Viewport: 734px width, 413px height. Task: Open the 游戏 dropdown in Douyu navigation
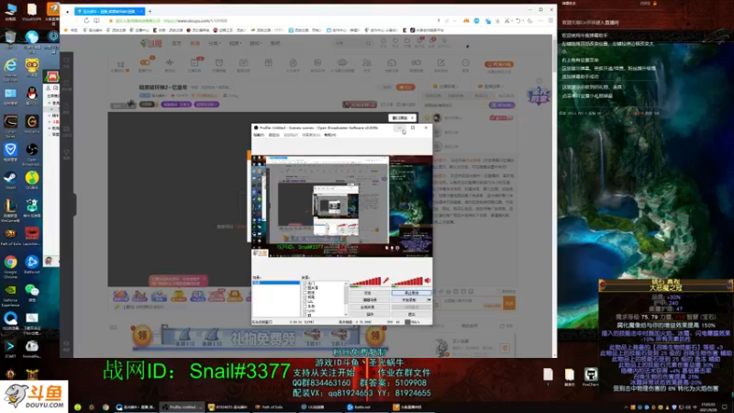click(256, 43)
